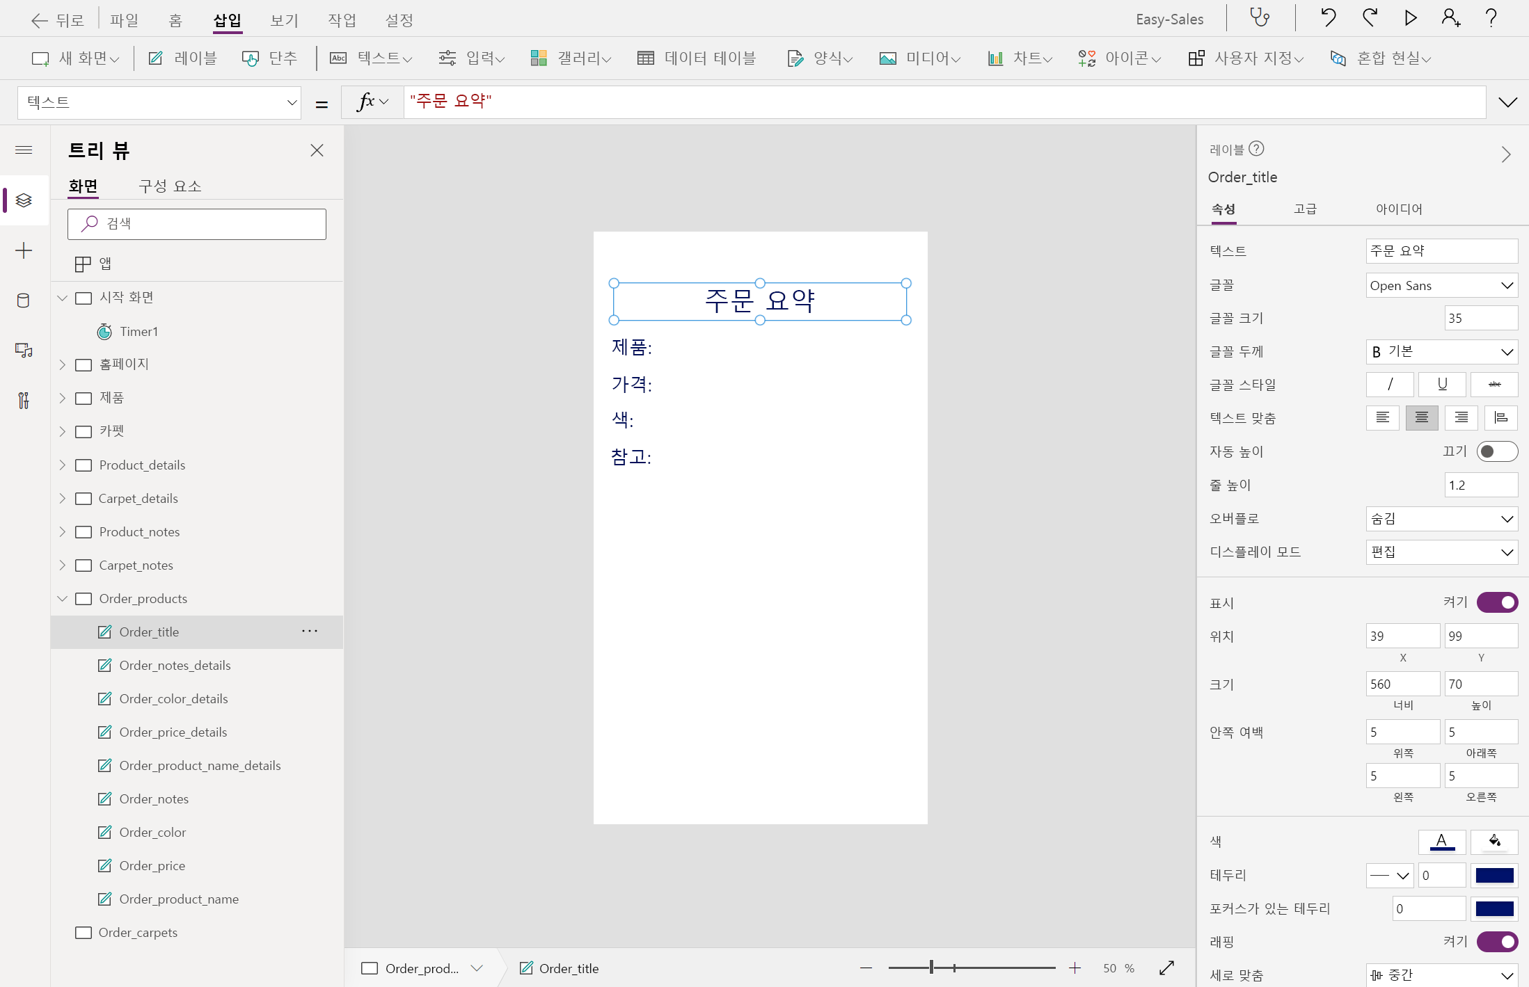Click the Undo arrow icon
Screen dimensions: 1529x987
click(1328, 18)
